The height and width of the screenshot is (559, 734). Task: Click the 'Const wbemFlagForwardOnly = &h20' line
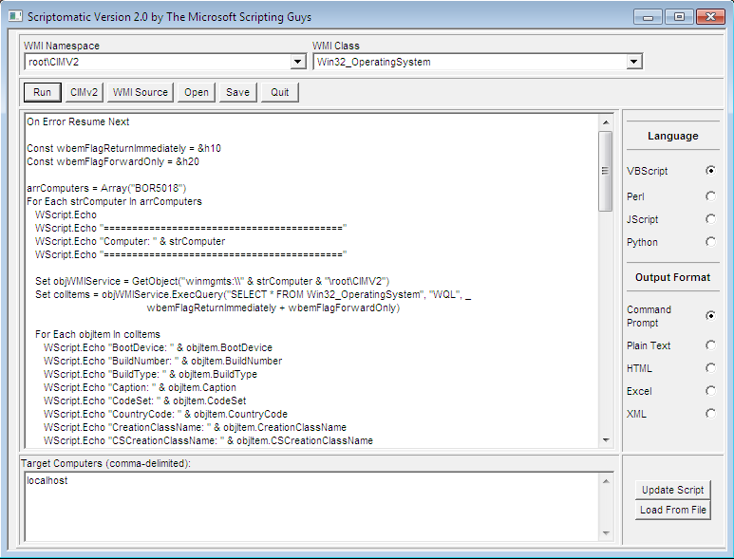point(113,162)
